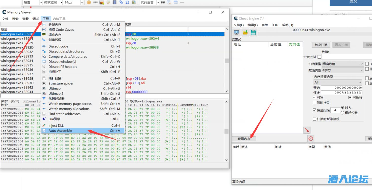Enable the 十六进制 hexadecimal checkbox
Screen dimensions: 372x190
(x=319, y=57)
